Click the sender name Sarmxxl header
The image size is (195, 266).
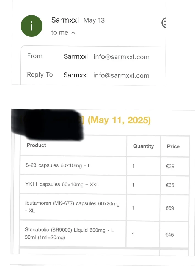point(65,20)
